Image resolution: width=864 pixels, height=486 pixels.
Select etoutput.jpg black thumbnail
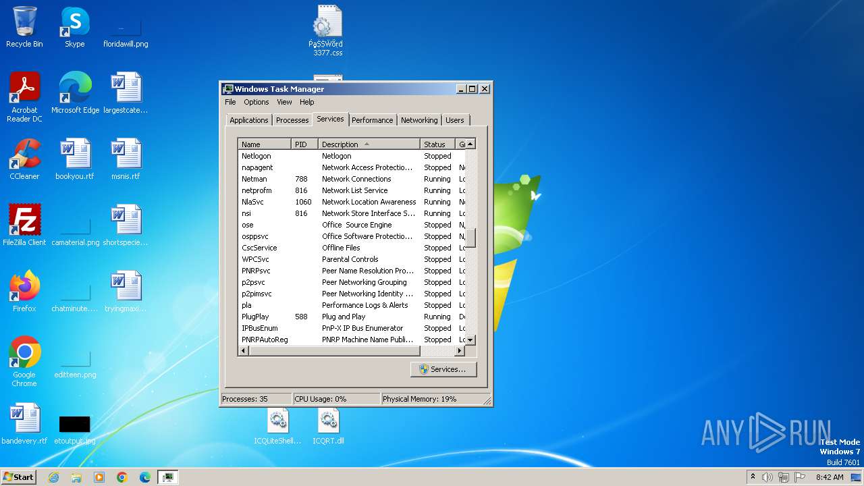[75, 424]
